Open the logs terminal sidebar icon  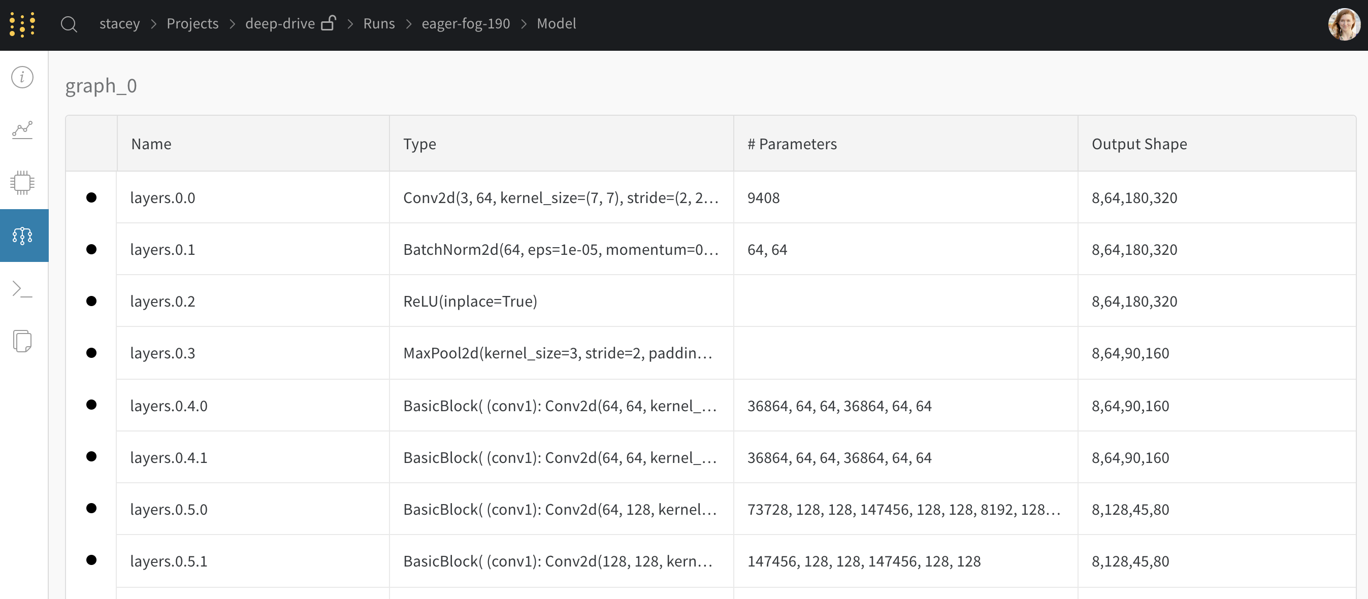[22, 289]
